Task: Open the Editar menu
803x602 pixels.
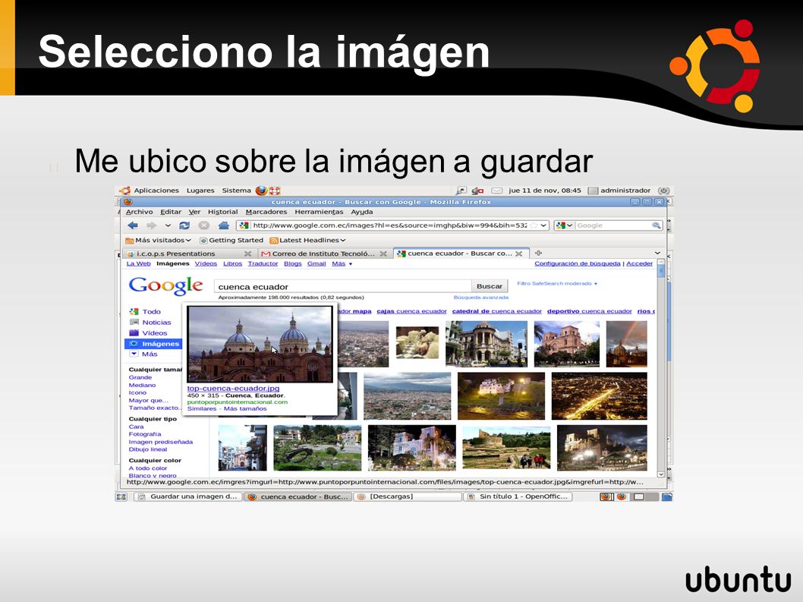Action: [171, 212]
